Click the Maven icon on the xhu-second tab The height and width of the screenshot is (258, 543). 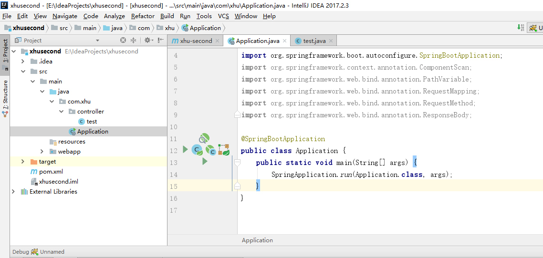[x=175, y=41]
